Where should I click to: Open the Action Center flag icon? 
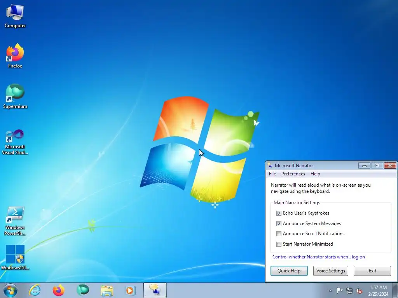click(x=340, y=291)
